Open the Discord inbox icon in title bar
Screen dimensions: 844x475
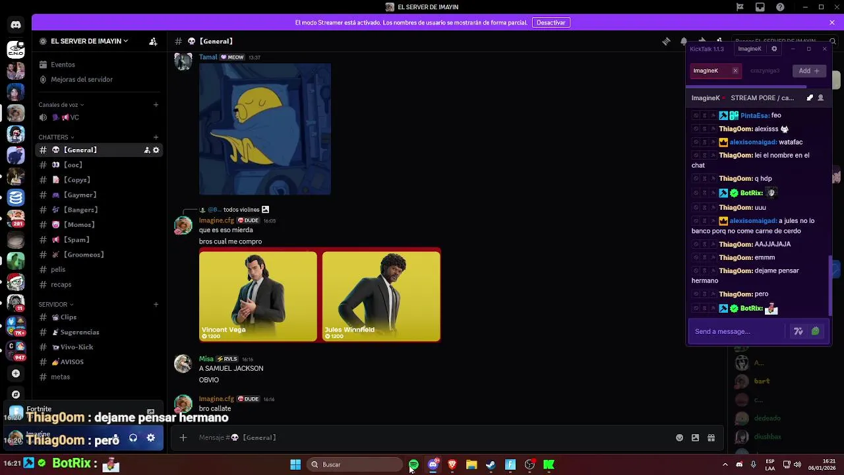click(760, 7)
